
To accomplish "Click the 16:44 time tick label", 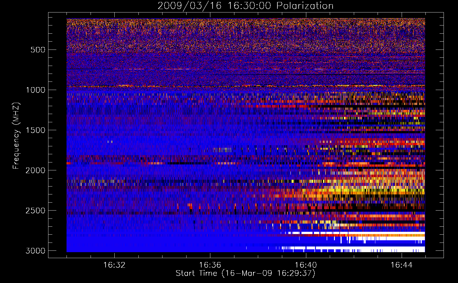I will pos(402,265).
